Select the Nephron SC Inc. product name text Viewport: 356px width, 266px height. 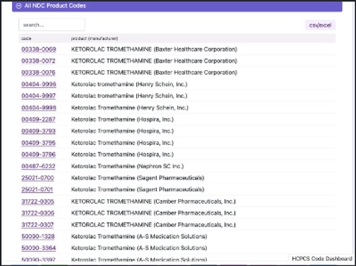pyautogui.click(x=127, y=166)
